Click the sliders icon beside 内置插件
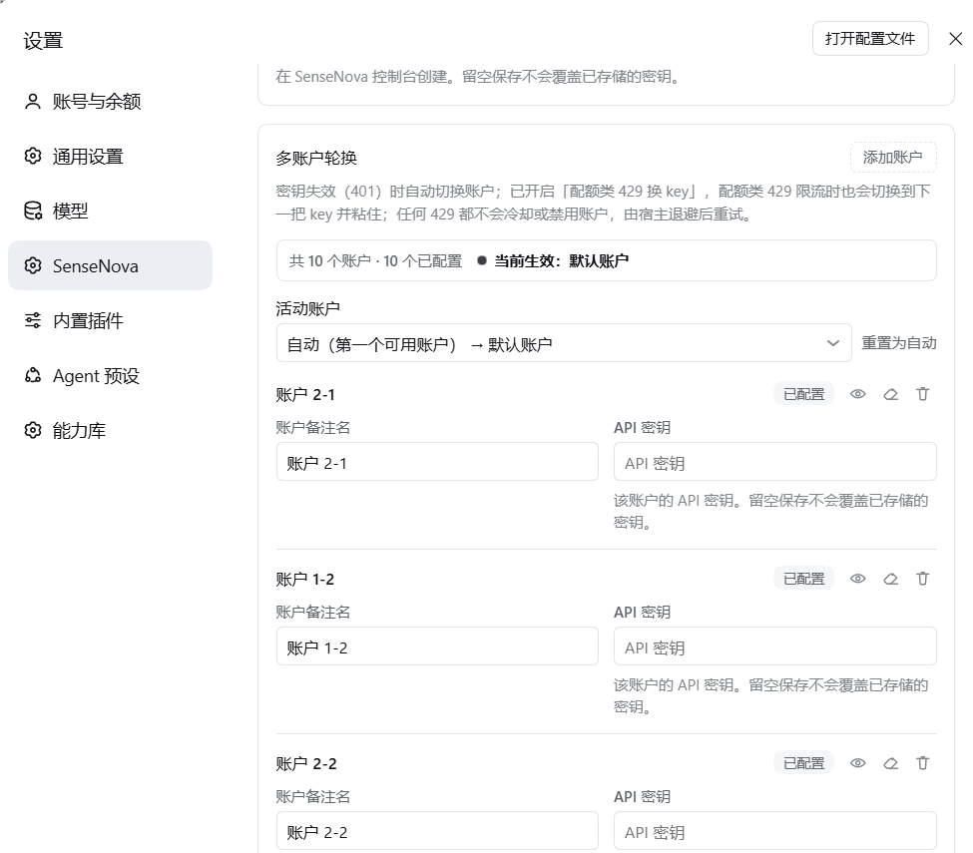This screenshot has width=973, height=853. coord(33,320)
